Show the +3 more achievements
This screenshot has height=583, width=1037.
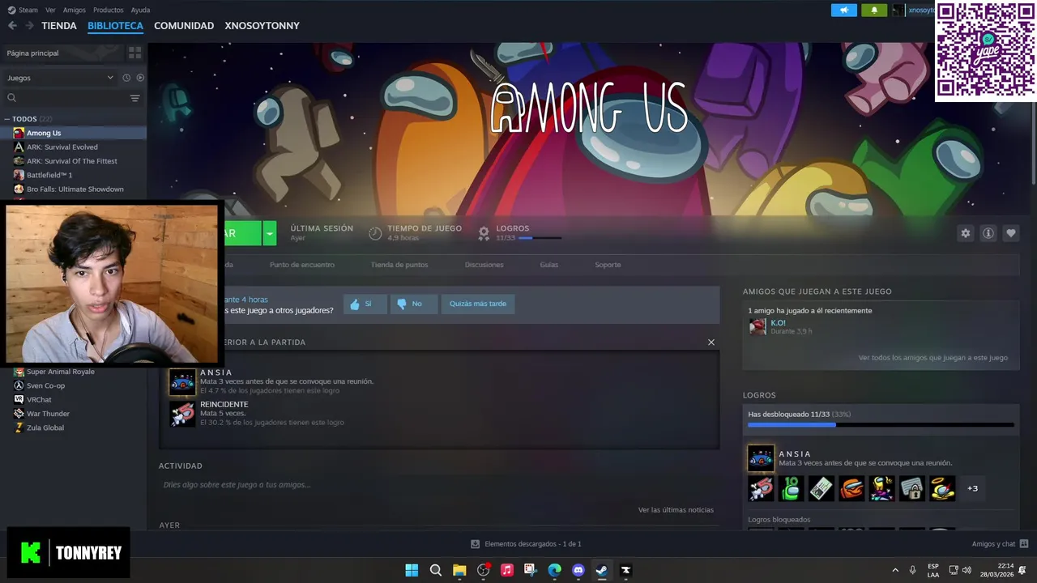[x=972, y=488]
